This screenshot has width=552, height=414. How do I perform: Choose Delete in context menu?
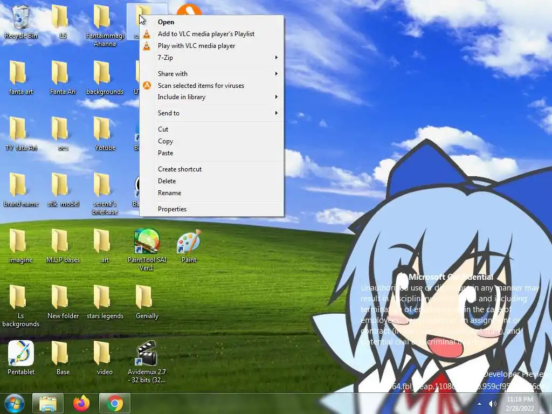coord(211,181)
